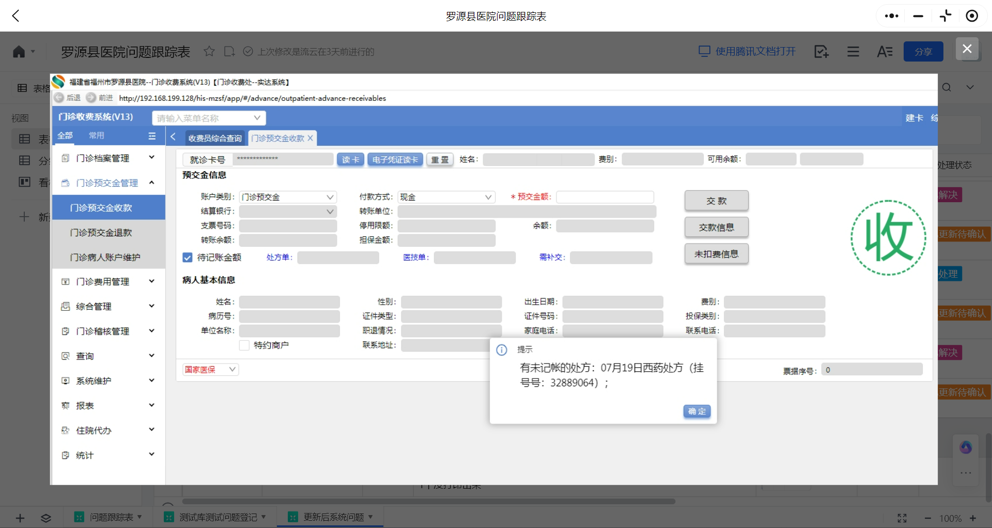The image size is (992, 528).
Task: Click the fullscreen icon in status bar
Action: [x=902, y=518]
